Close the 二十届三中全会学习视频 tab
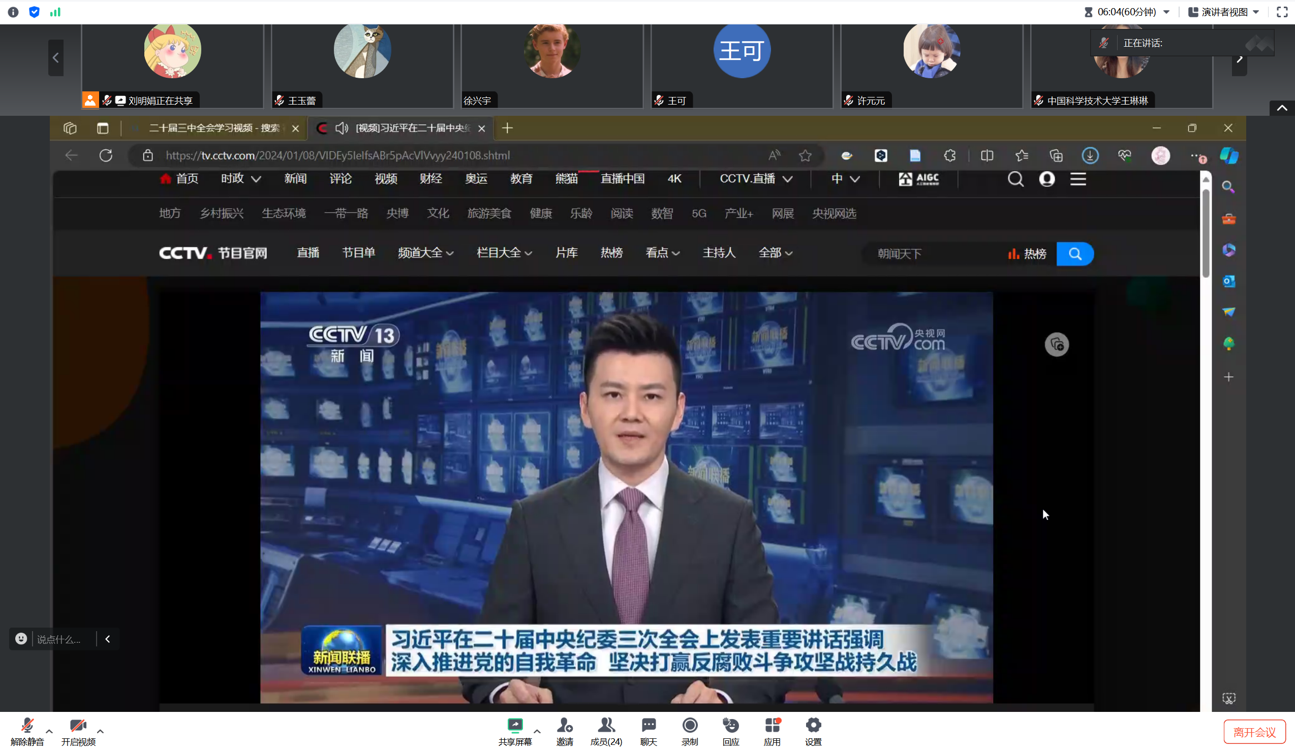Image resolution: width=1295 pixels, height=751 pixels. tap(295, 128)
